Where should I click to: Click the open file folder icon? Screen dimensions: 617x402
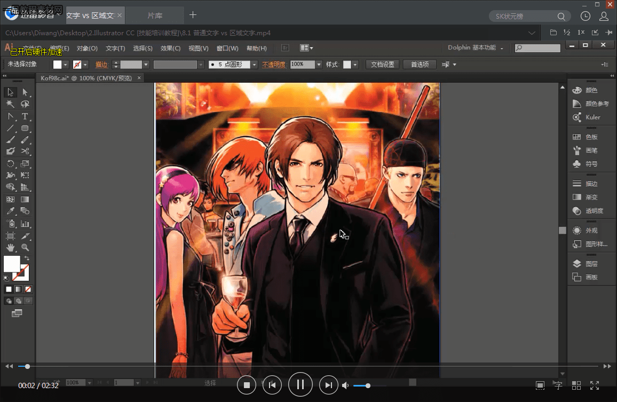[553, 33]
